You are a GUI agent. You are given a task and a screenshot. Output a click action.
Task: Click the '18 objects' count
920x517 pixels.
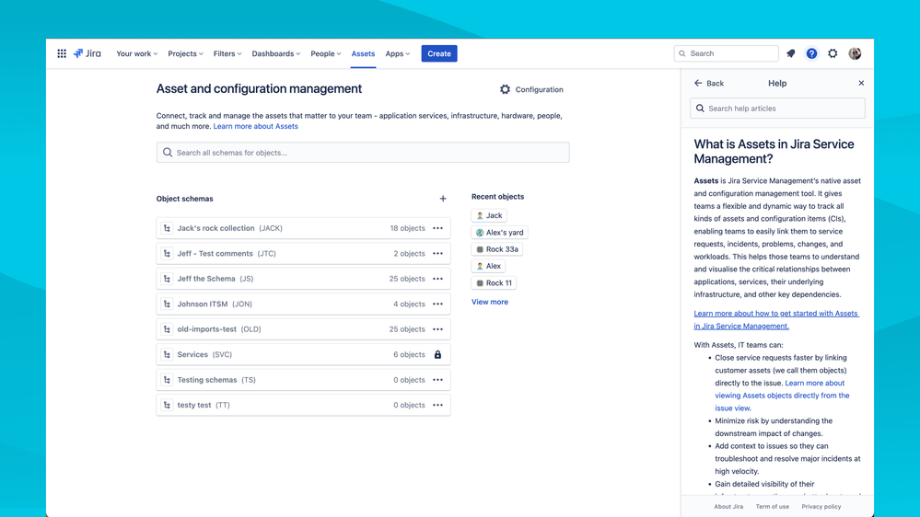[x=407, y=228]
